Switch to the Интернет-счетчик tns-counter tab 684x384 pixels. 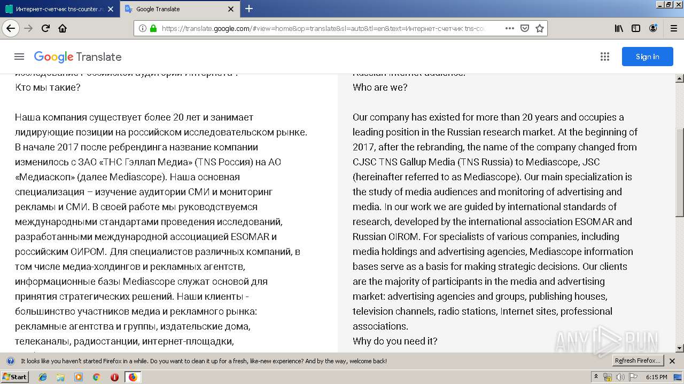(60, 9)
